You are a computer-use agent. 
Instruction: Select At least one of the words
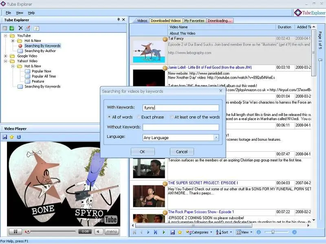click(172, 117)
